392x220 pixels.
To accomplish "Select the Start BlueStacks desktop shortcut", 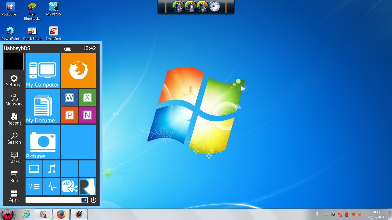I will coord(32,11).
